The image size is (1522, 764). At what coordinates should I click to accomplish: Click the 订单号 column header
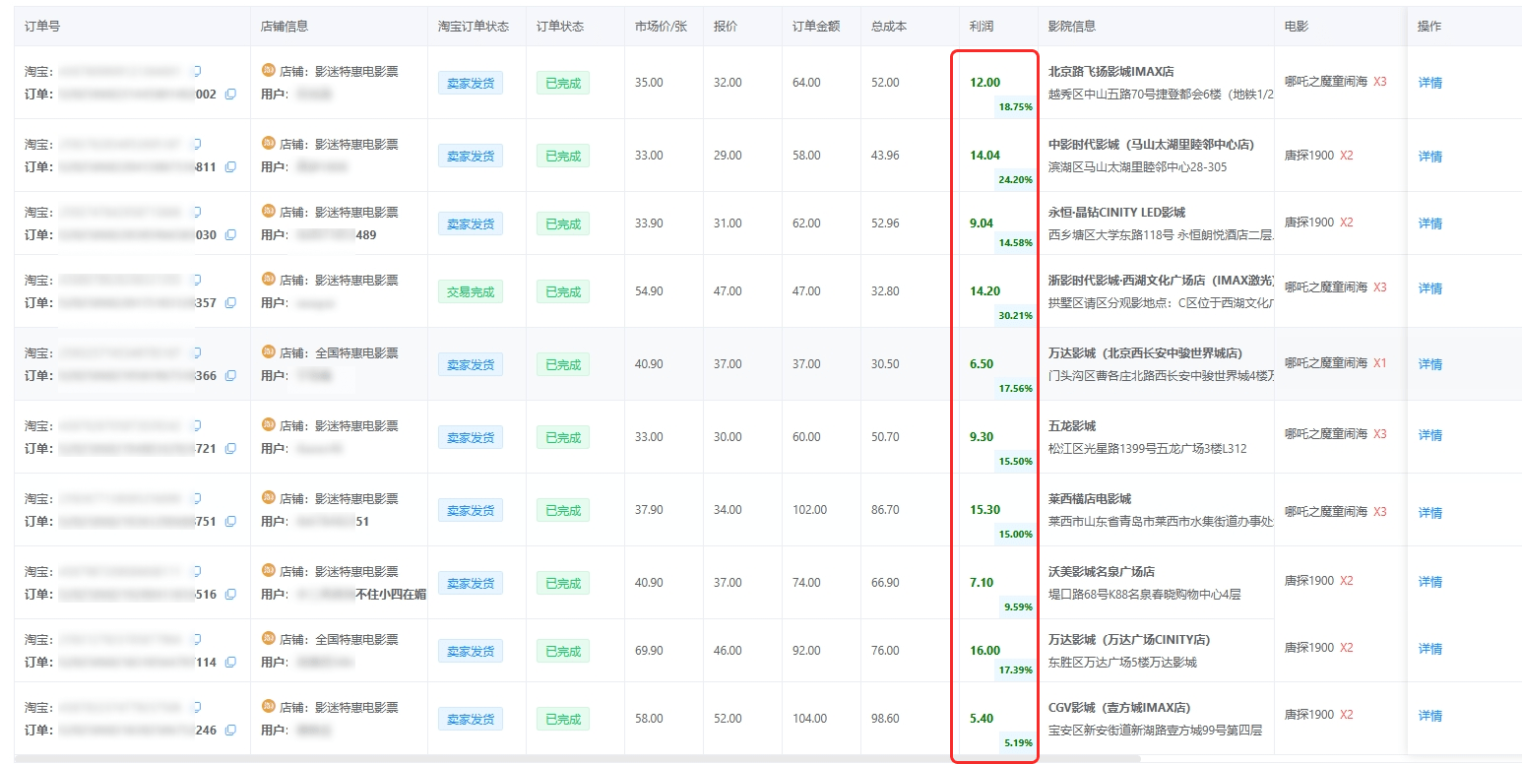coord(42,26)
